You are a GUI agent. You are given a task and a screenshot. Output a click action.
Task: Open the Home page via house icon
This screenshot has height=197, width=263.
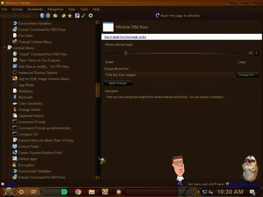pos(55,16)
